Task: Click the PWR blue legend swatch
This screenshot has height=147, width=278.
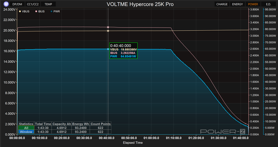Action: [52, 11]
